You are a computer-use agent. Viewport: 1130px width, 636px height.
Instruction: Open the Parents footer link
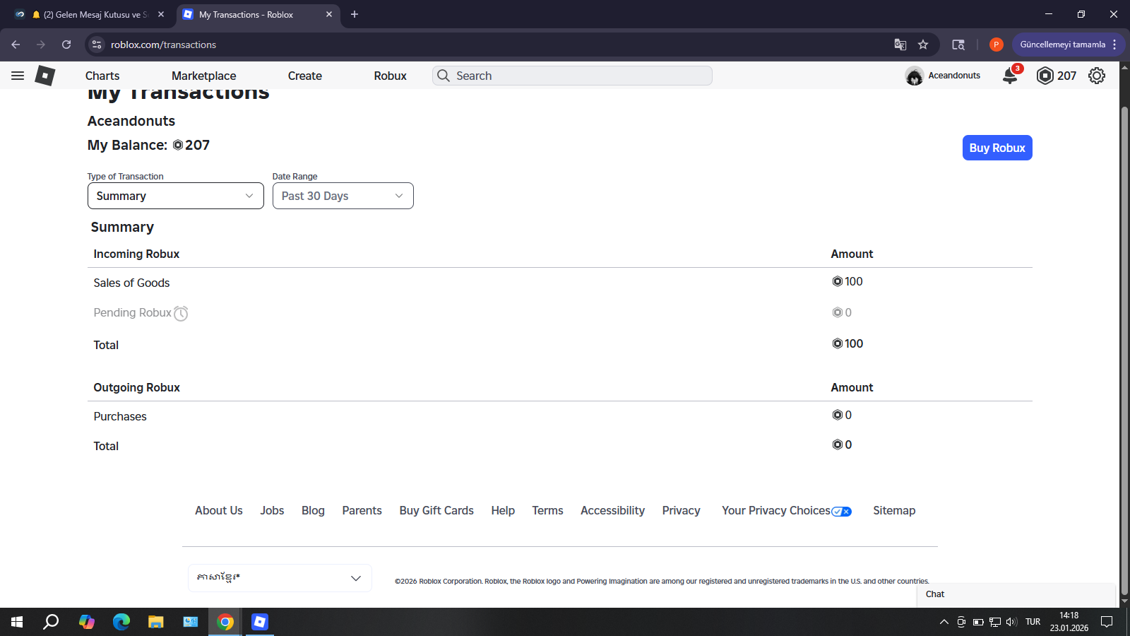click(x=362, y=510)
